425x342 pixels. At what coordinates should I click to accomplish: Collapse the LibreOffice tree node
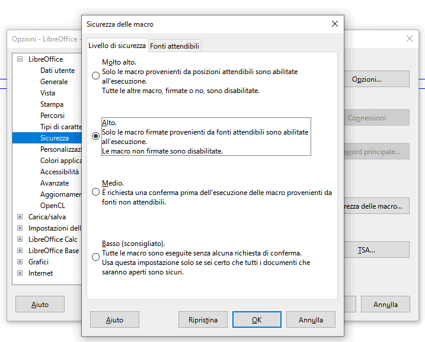pyautogui.click(x=20, y=59)
